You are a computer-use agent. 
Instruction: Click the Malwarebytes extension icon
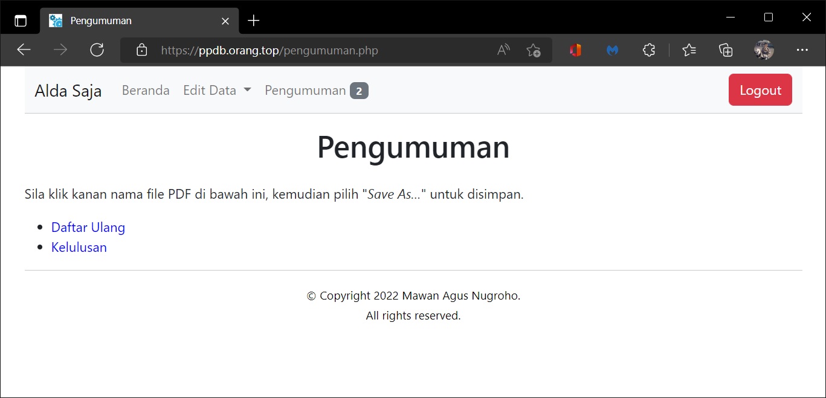pyautogui.click(x=612, y=50)
